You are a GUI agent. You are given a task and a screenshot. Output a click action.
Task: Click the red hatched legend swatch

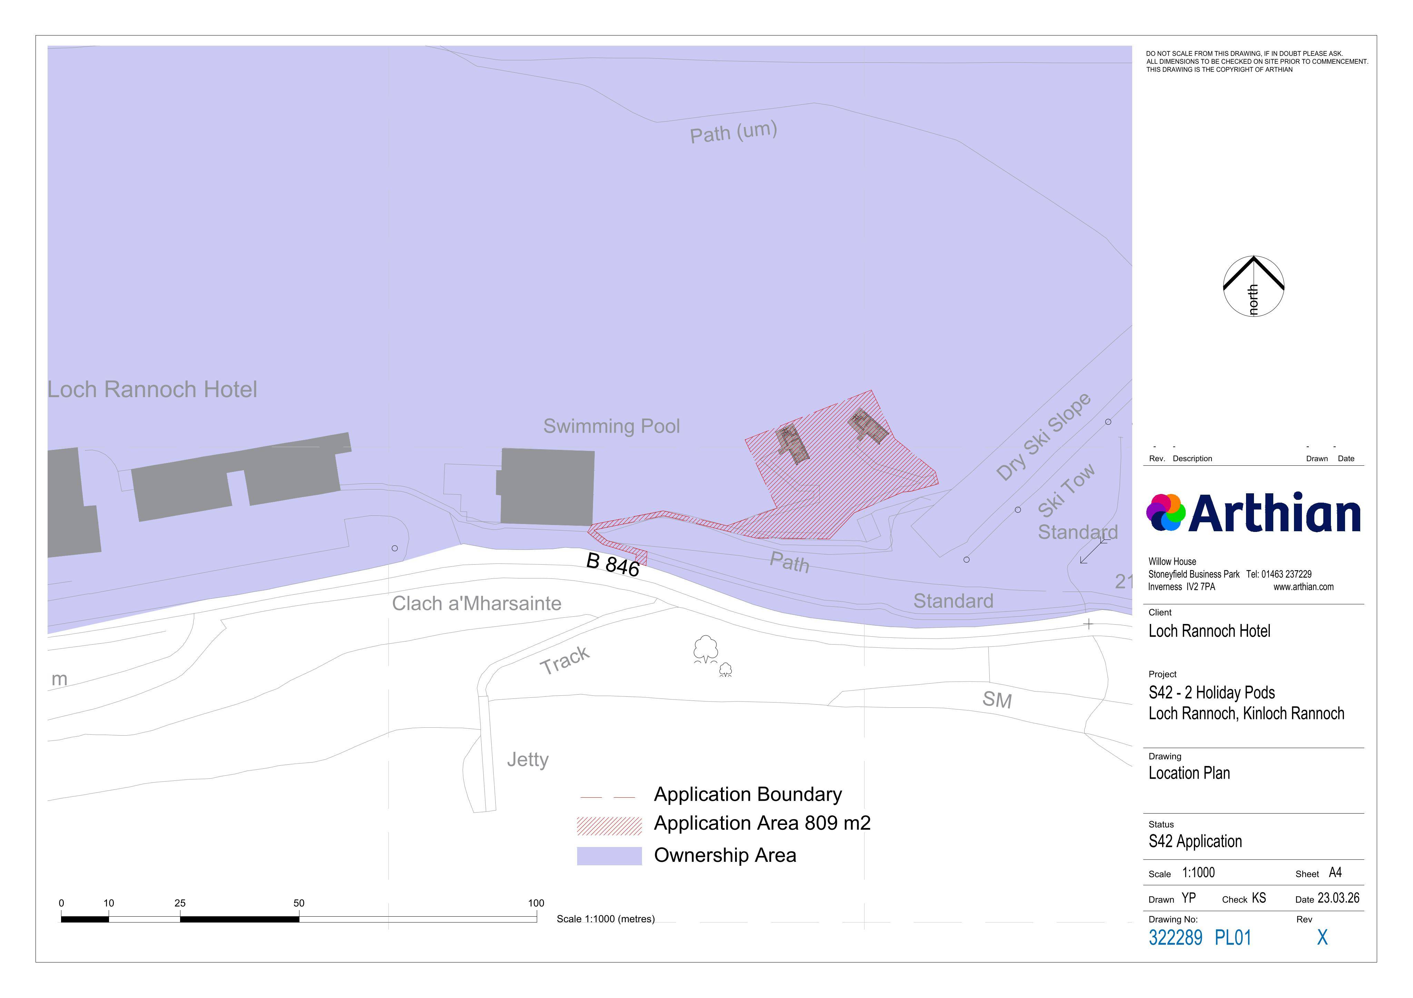(609, 826)
